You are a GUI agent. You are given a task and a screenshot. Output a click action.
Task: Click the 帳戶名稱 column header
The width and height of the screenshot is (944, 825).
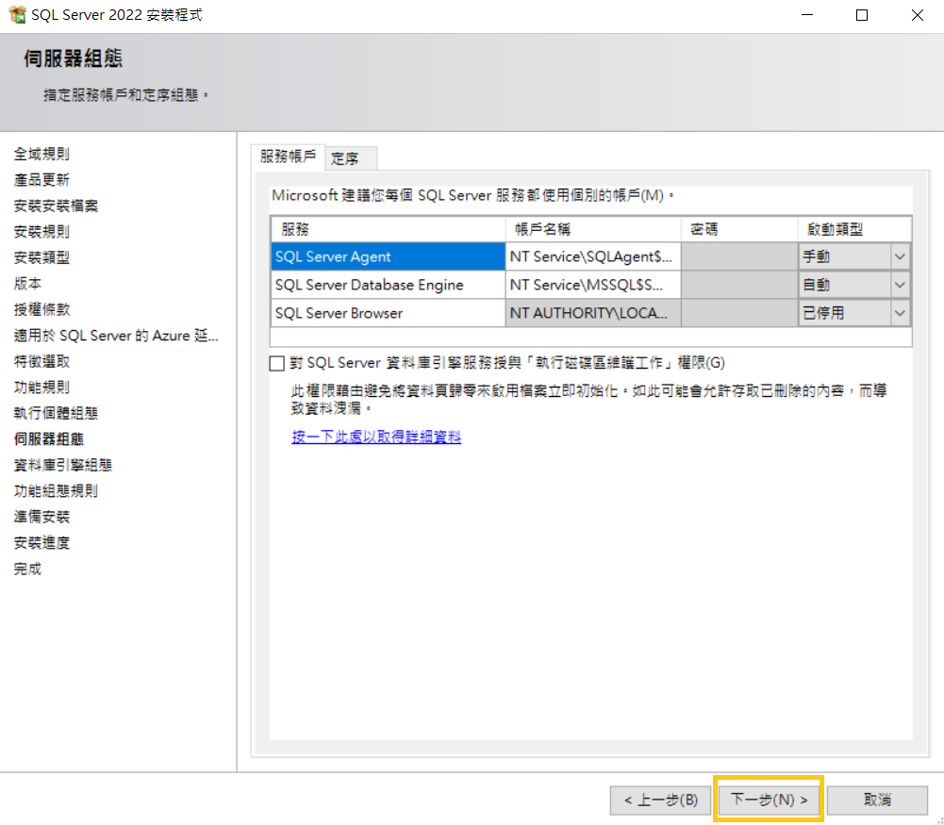(x=593, y=229)
